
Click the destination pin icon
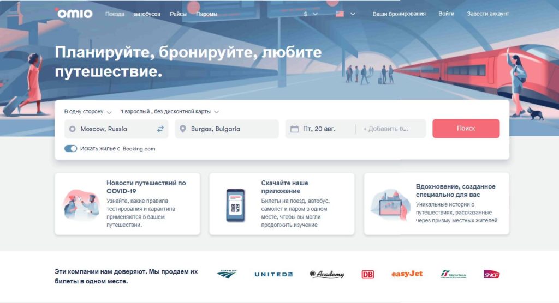[182, 129]
